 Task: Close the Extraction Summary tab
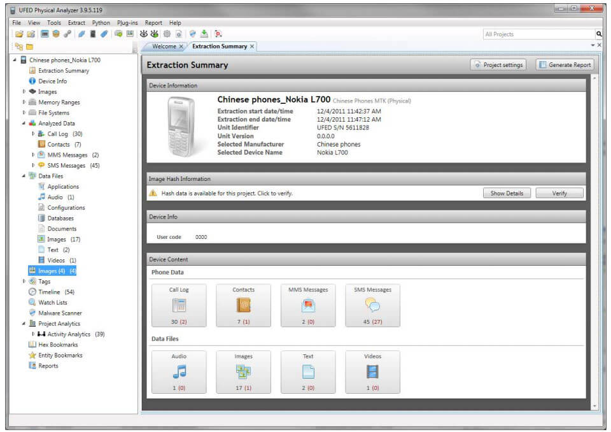tap(252, 47)
